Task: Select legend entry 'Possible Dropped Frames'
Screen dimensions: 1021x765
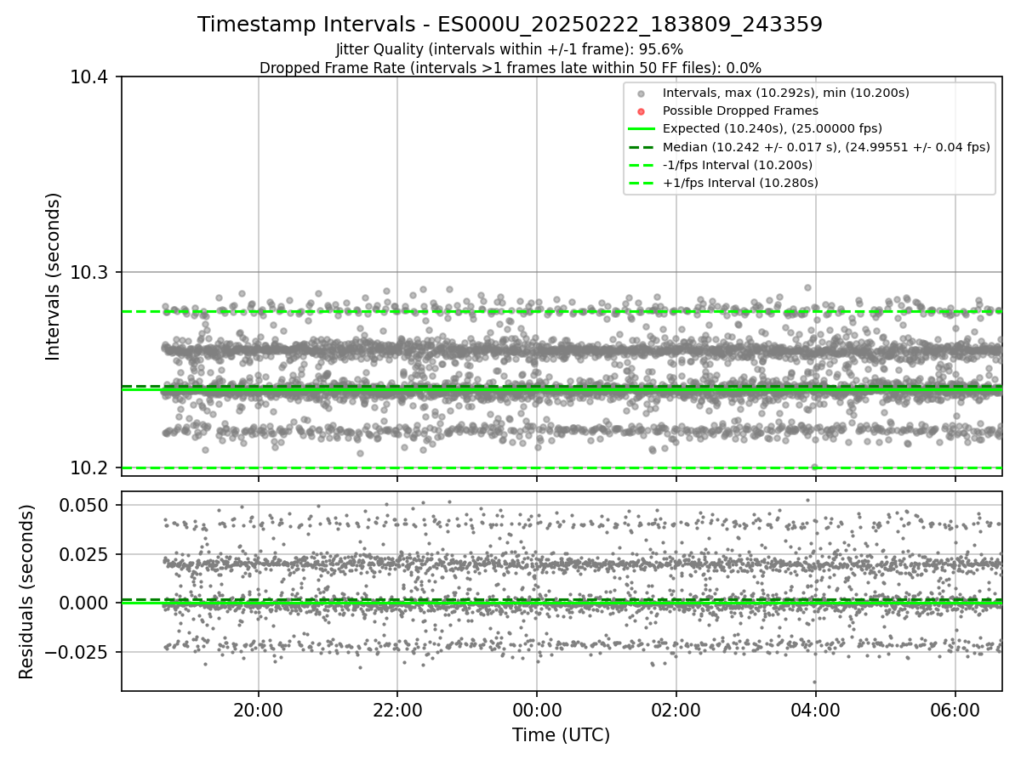Action: (x=740, y=110)
